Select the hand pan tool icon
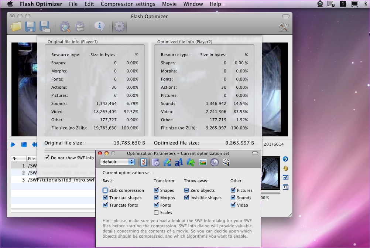The width and height of the screenshot is (370, 248). click(x=285, y=168)
